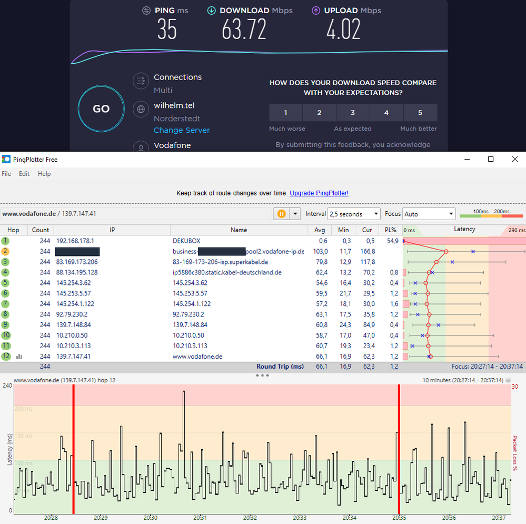
Task: Open the Help menu in PingPlotter
Action: pos(44,174)
